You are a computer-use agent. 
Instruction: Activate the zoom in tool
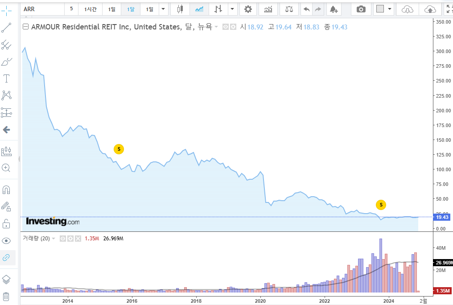pos(6,168)
